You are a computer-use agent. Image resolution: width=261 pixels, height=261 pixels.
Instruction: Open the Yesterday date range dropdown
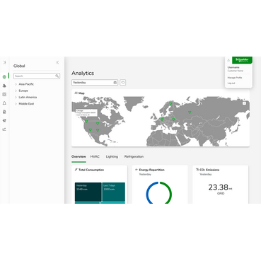coord(95,83)
